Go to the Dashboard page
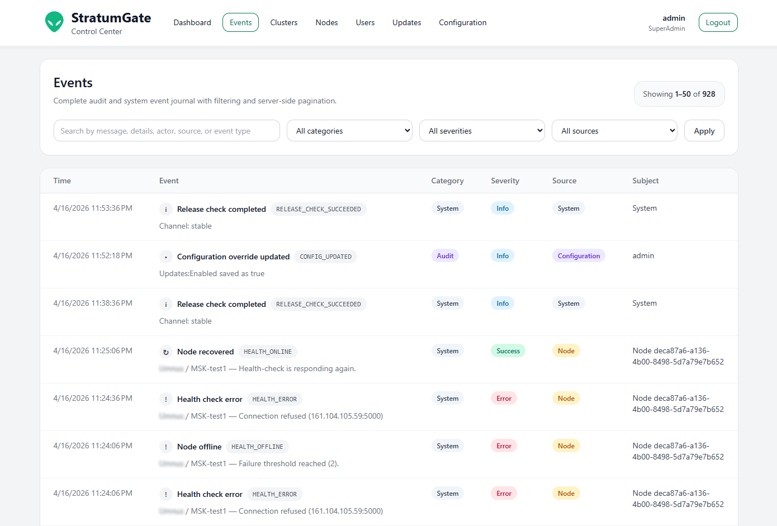Viewport: 777px width, 526px height. [x=192, y=22]
